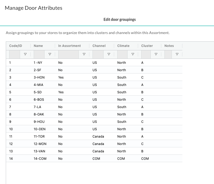
Task: Click the Notes column filter input box
Action: pos(169,54)
